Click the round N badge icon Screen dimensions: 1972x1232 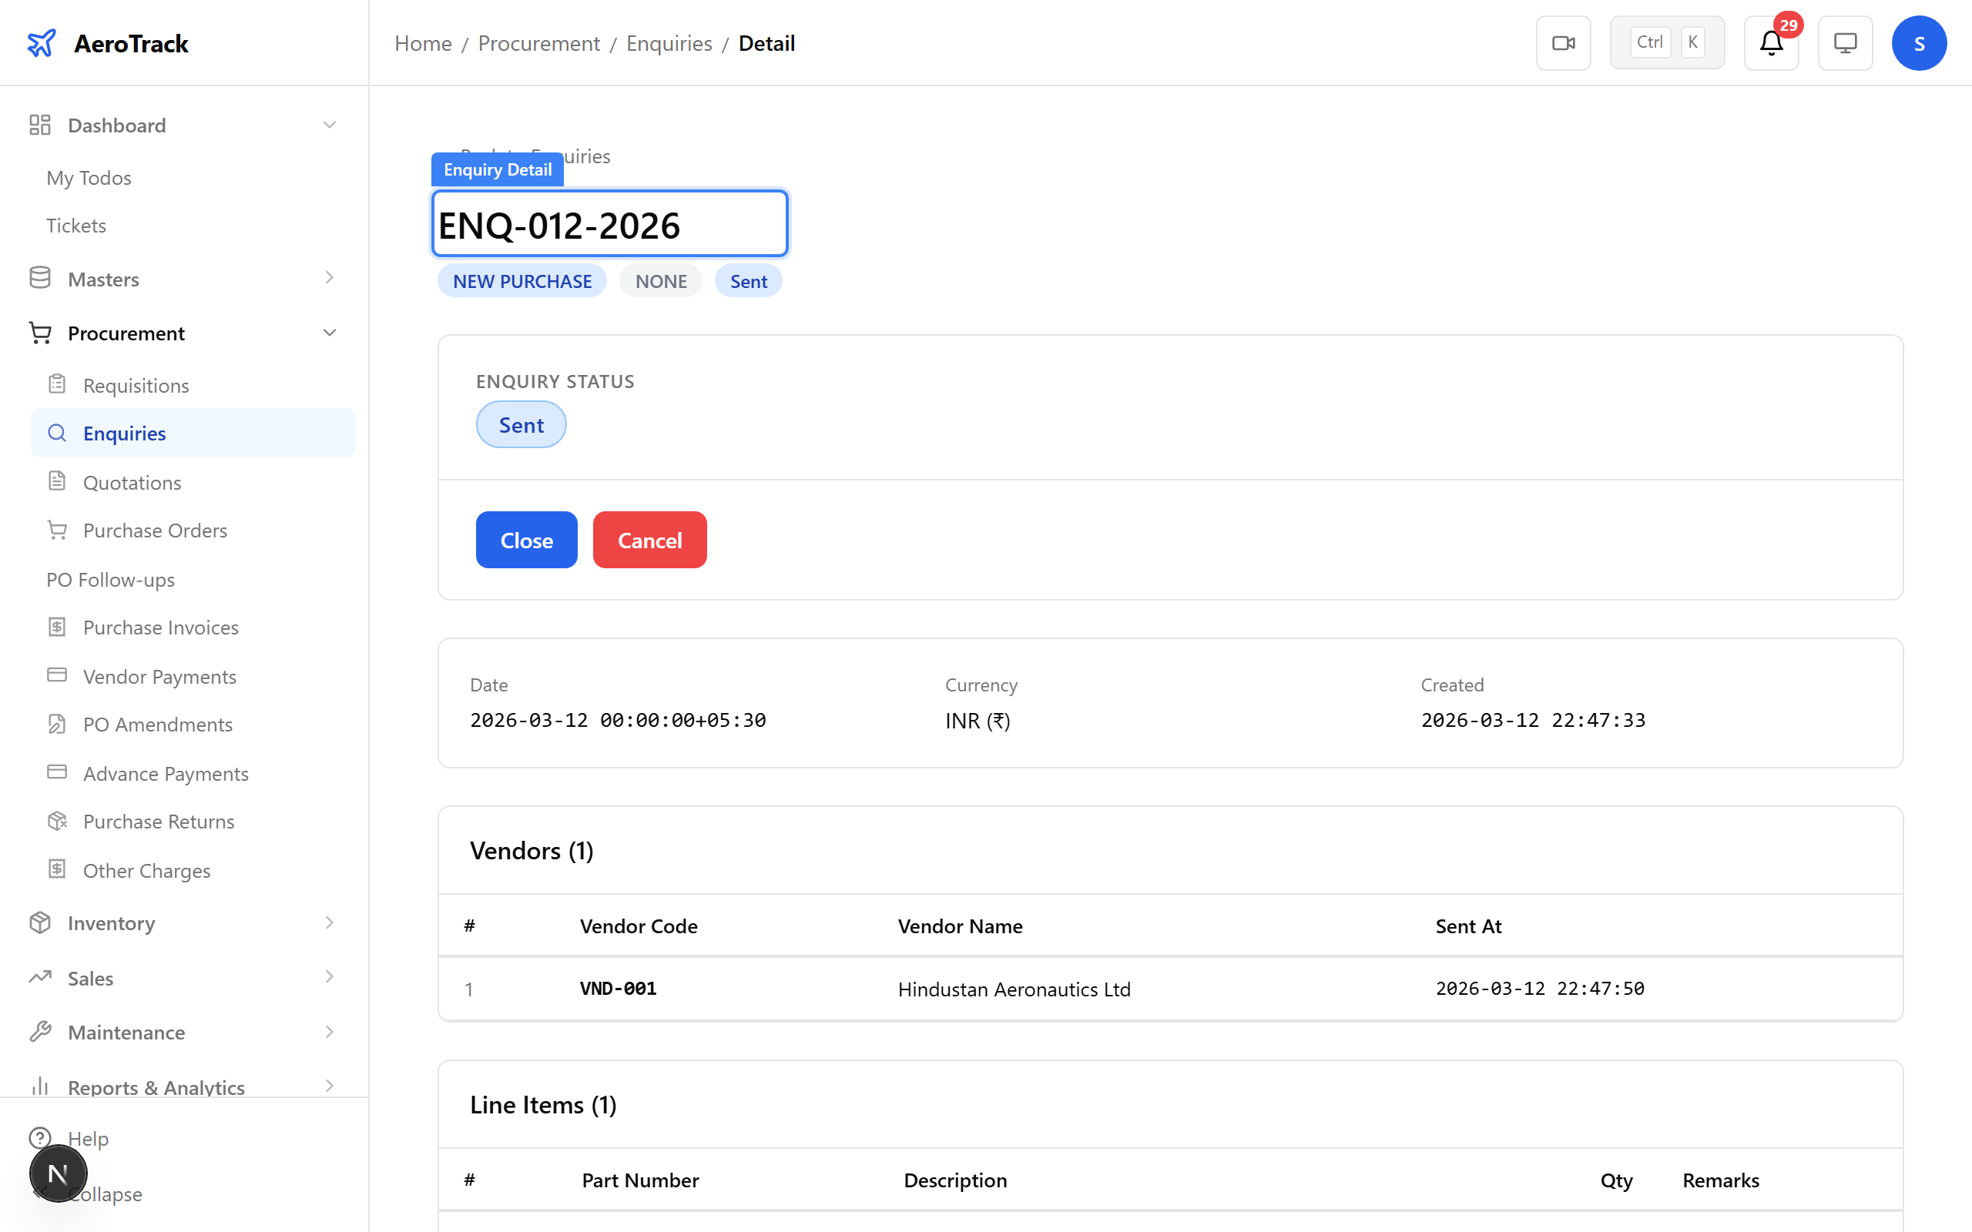click(58, 1173)
